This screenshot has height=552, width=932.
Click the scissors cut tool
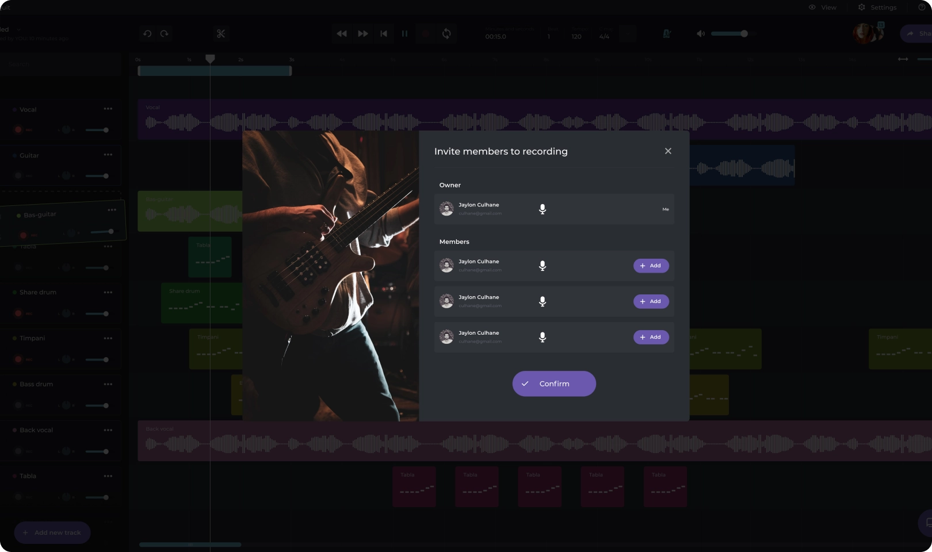coord(221,34)
